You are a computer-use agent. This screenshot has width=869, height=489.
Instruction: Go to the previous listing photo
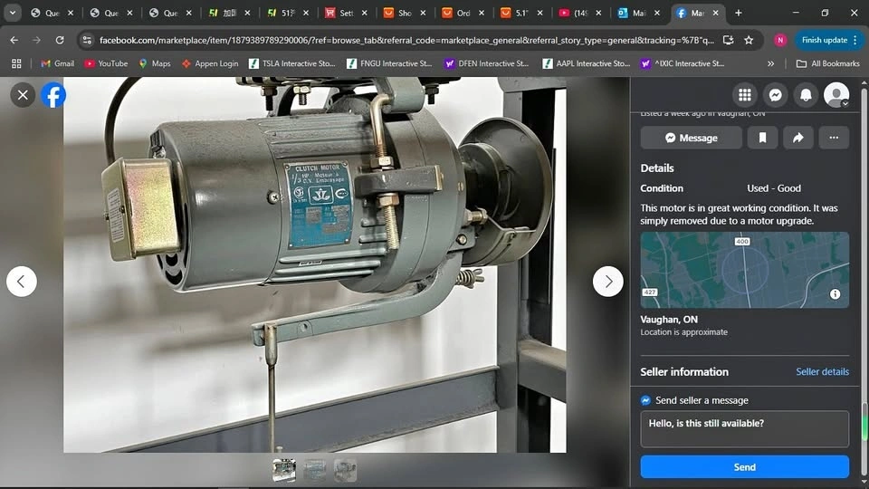point(22,282)
